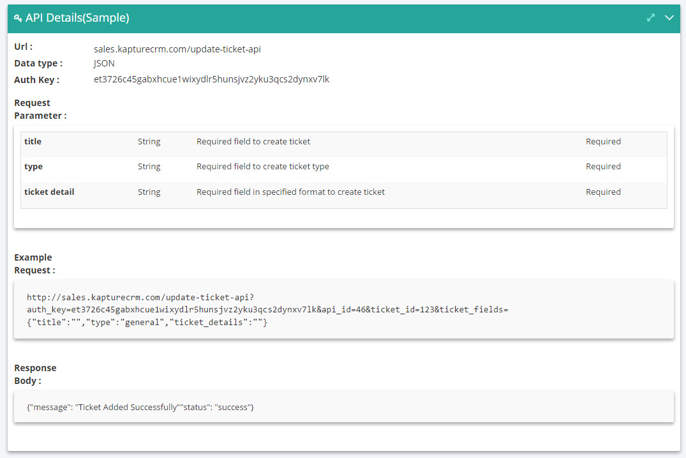Select the JSON data type value

pyautogui.click(x=104, y=63)
